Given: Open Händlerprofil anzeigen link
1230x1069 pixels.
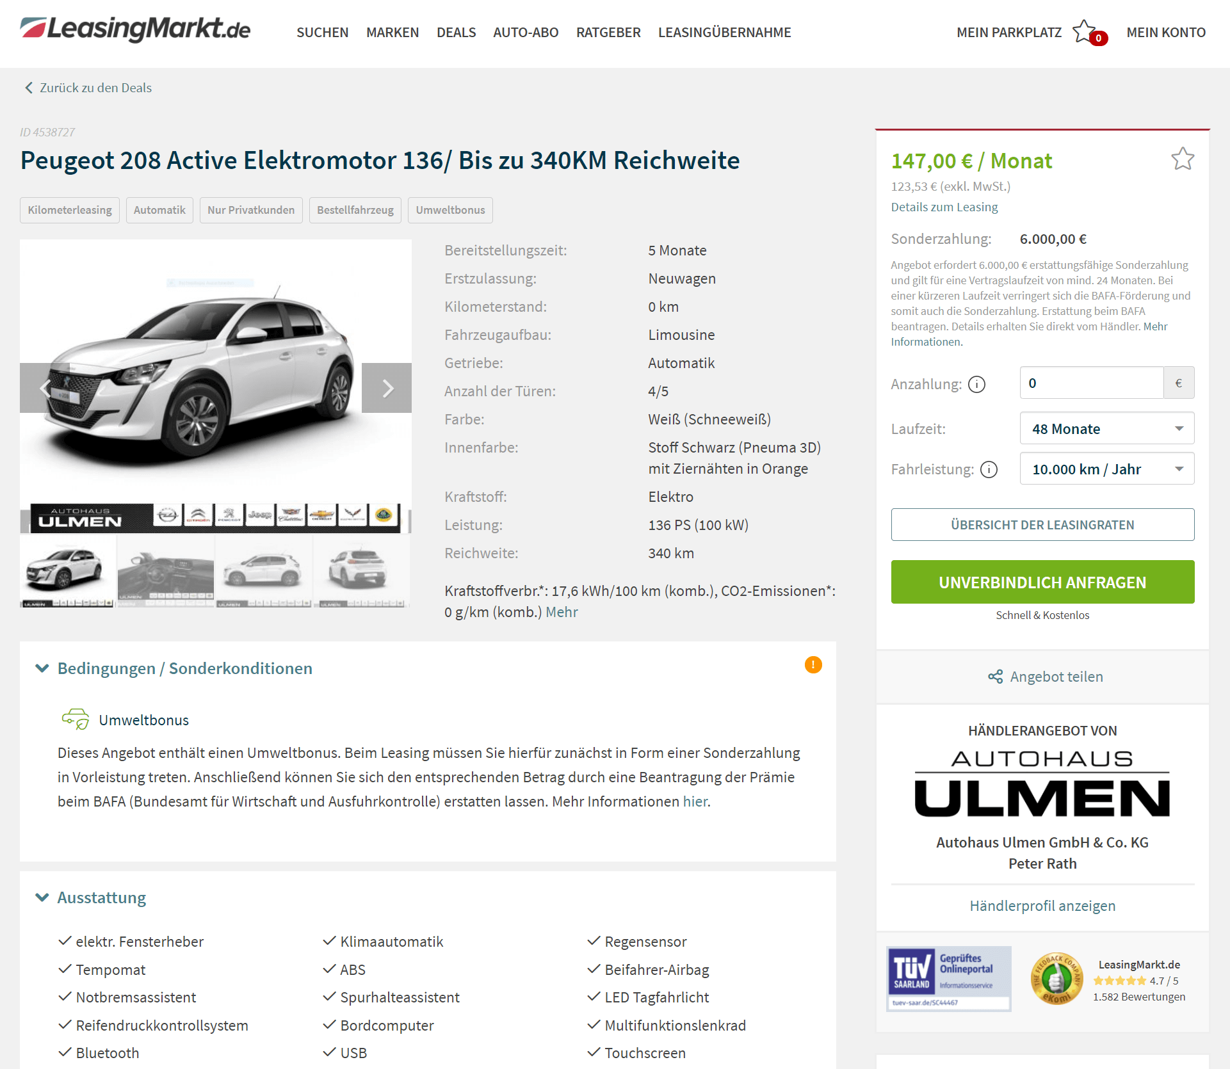Looking at the screenshot, I should click(x=1042, y=906).
